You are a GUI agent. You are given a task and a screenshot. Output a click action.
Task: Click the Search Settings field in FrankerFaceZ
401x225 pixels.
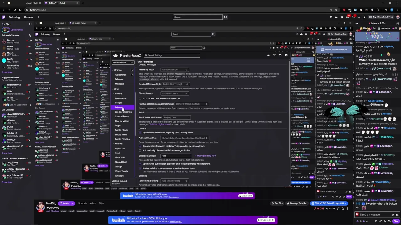(x=172, y=55)
